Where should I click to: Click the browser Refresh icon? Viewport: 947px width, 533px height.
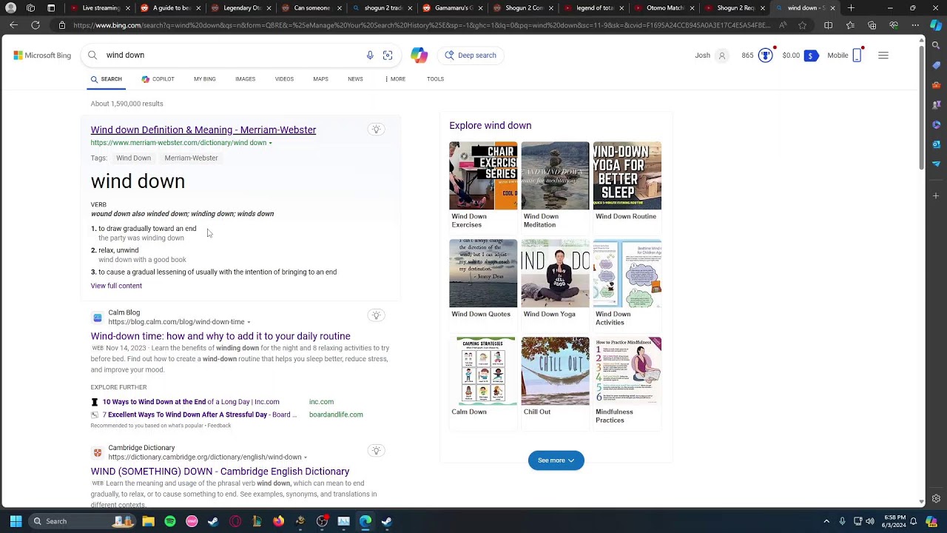point(35,25)
